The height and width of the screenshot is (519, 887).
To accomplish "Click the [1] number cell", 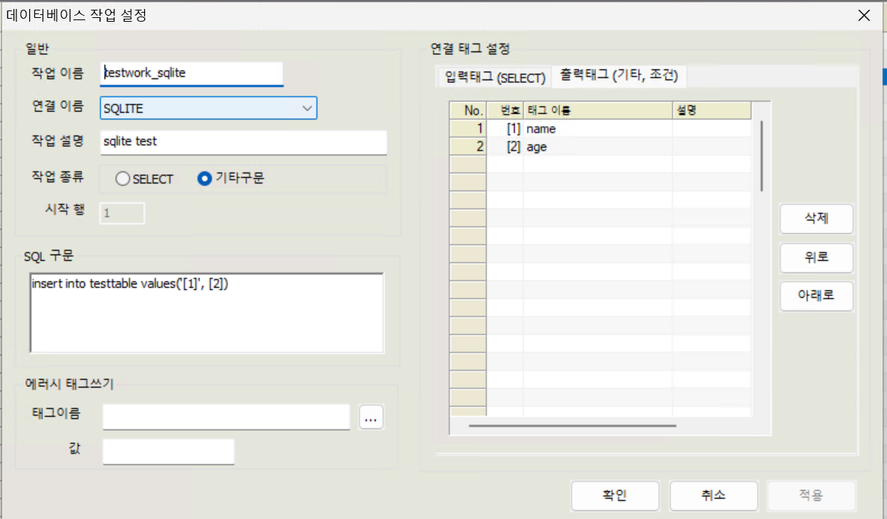I will point(505,129).
